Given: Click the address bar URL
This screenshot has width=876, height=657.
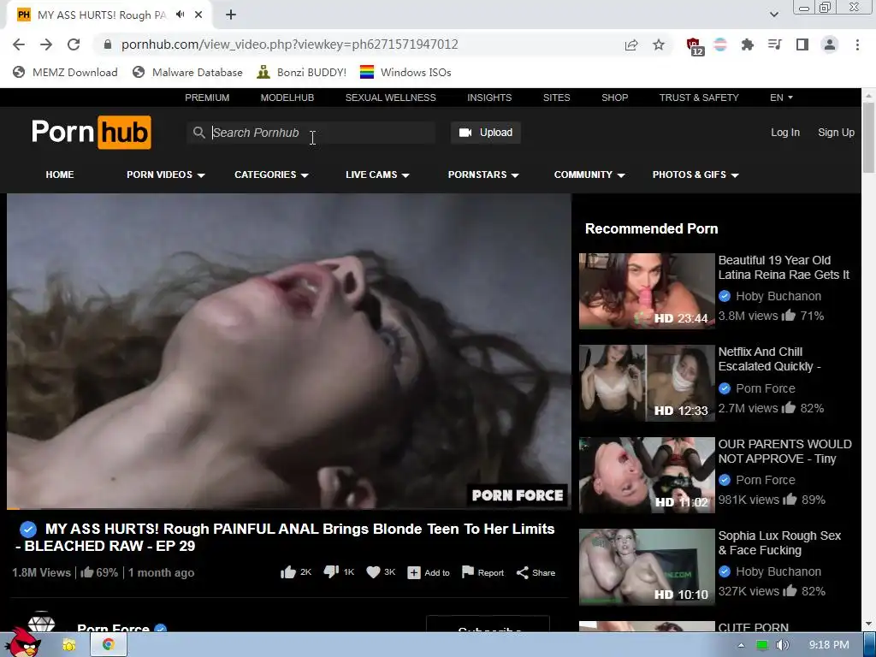Looking at the screenshot, I should pos(289,44).
